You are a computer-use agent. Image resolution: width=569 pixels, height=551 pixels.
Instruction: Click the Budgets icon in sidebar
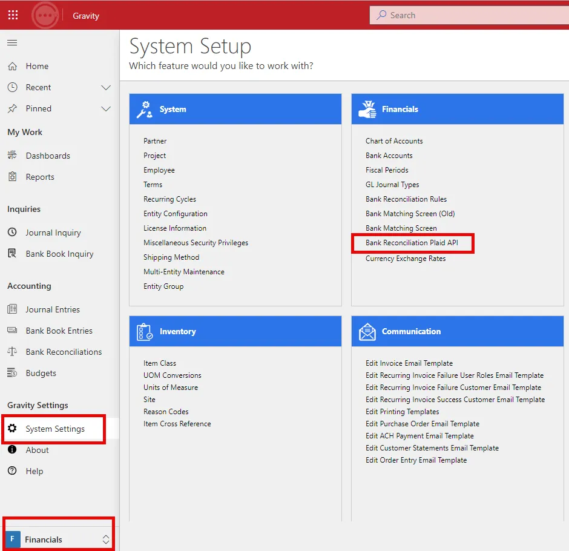12,372
